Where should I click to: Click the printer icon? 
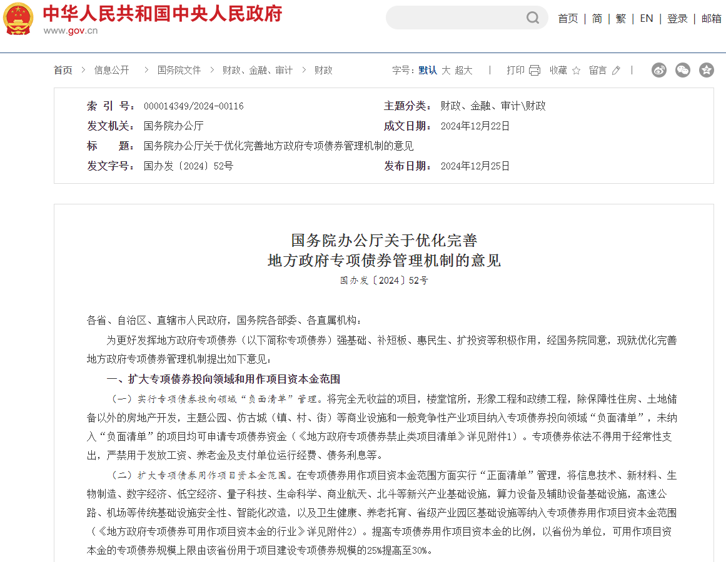(535, 70)
